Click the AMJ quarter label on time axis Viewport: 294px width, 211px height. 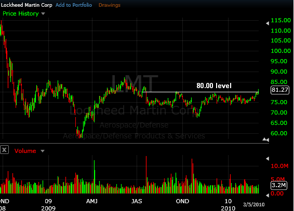point(92,201)
